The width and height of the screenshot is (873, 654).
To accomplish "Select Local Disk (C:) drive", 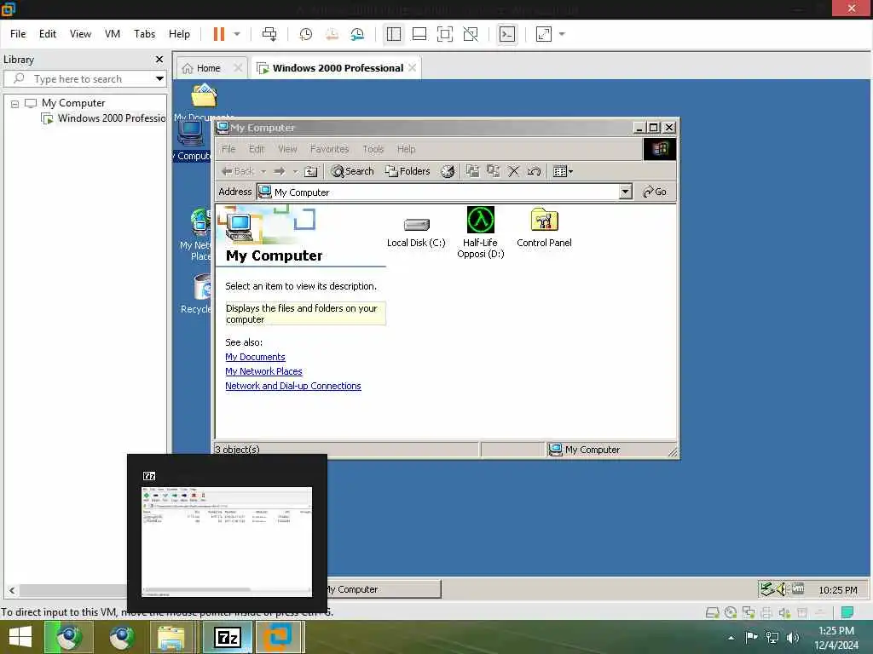I will click(416, 232).
